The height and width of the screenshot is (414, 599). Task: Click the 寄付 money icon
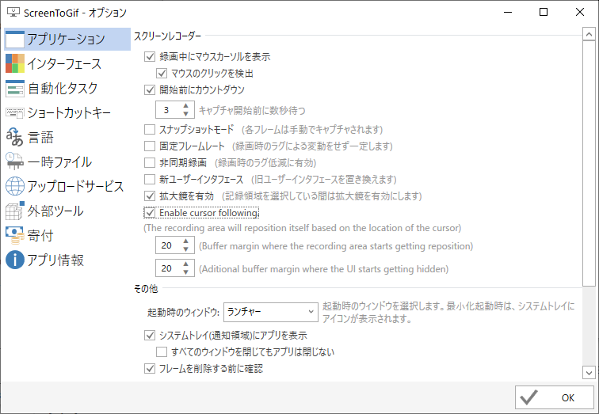coord(15,235)
